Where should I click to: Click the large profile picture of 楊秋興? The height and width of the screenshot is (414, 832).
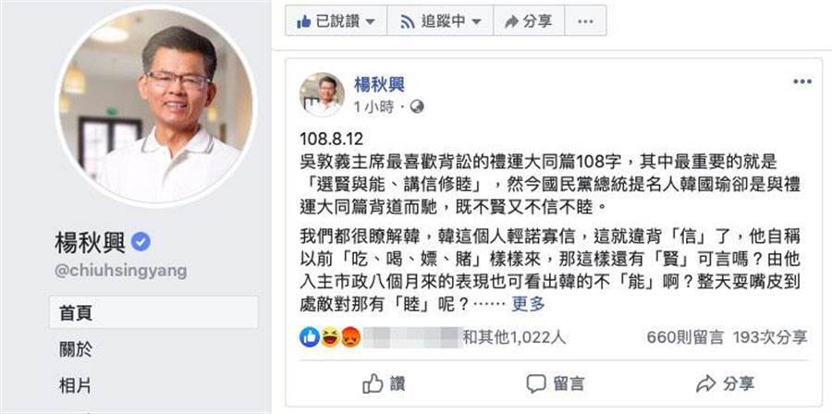pyautogui.click(x=156, y=106)
